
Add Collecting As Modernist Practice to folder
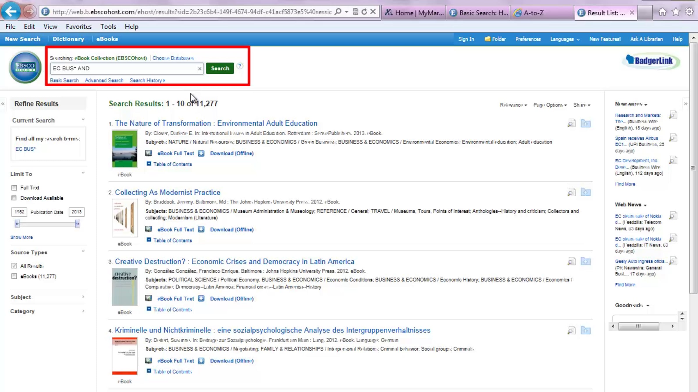coord(585,192)
